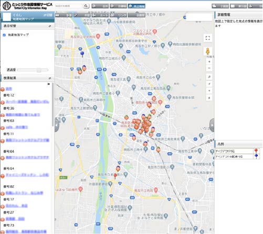
Task: Open the hotel result link above 番号:54
Action: pyautogui.click(x=27, y=158)
